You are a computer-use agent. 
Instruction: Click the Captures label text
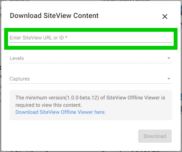20,79
